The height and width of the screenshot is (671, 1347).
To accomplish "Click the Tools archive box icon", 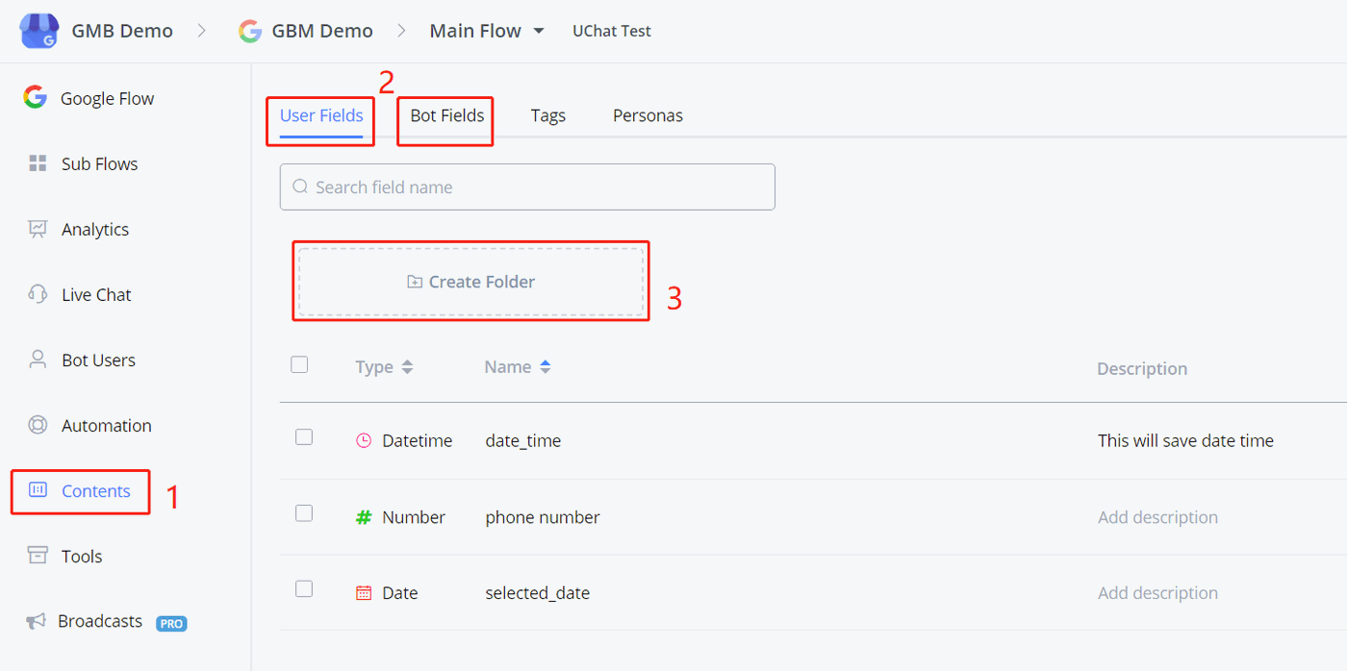I will tap(38, 556).
